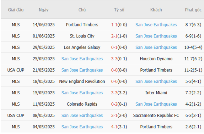The image size is (204, 134).
Task: Open the Houston Dynamo team link
Action: click(156, 59)
